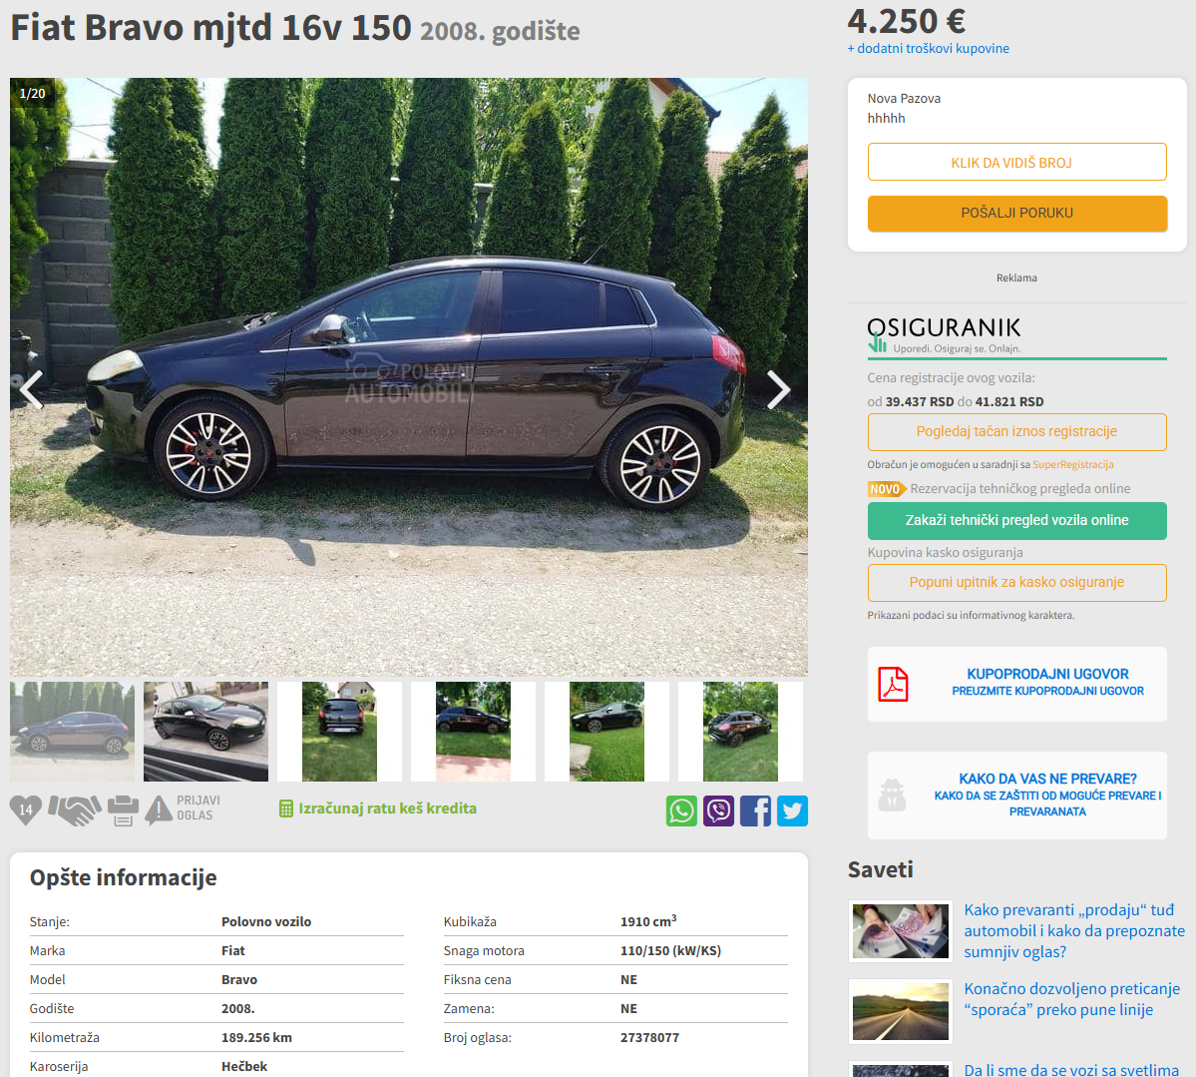
Task: Share listing on Viber
Action: pos(718,810)
